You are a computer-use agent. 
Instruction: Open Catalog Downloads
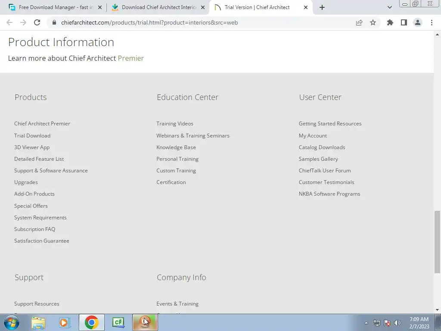click(322, 147)
